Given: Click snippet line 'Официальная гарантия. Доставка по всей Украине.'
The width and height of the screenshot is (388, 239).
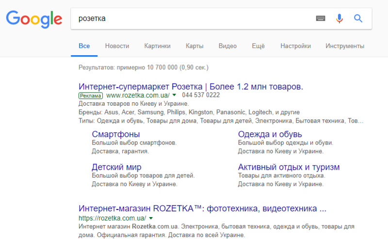Looking at the screenshot, I should (171, 235).
